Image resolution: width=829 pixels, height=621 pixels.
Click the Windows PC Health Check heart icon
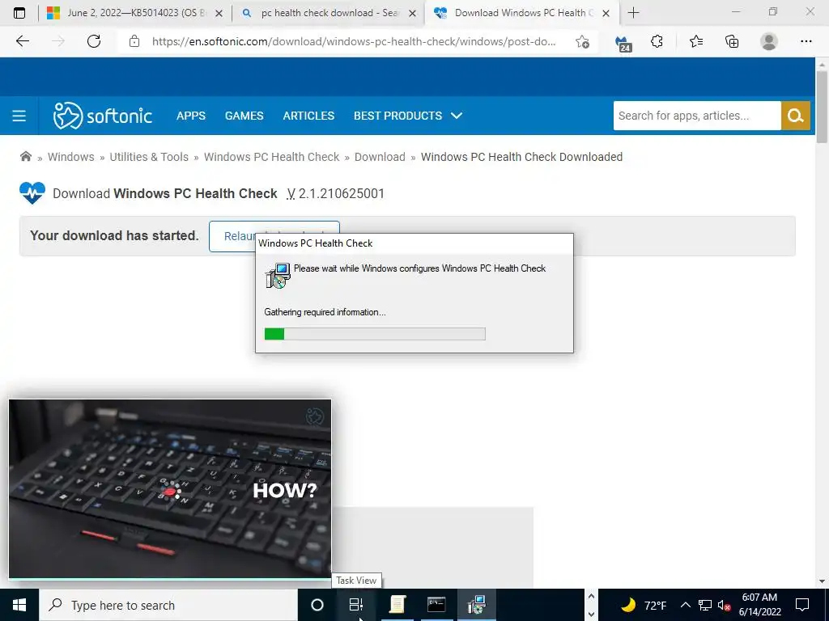pos(32,193)
